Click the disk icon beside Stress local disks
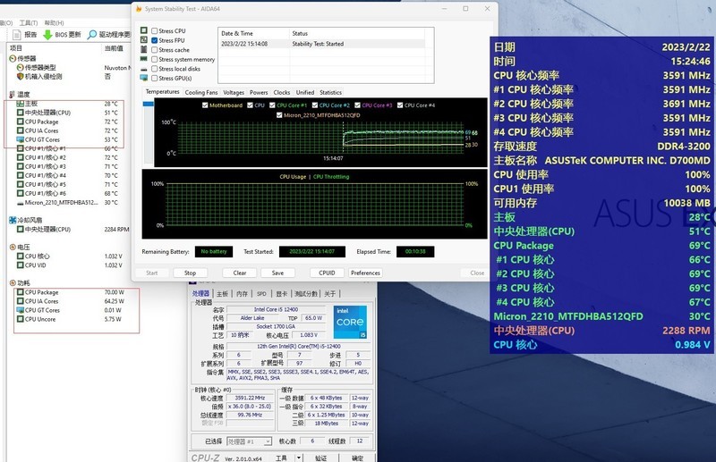This screenshot has height=462, width=716. pyautogui.click(x=144, y=69)
